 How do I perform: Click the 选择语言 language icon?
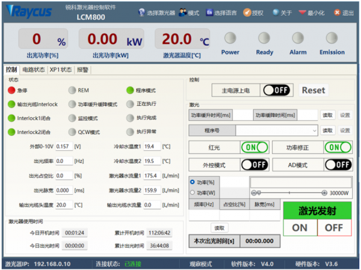(209, 13)
